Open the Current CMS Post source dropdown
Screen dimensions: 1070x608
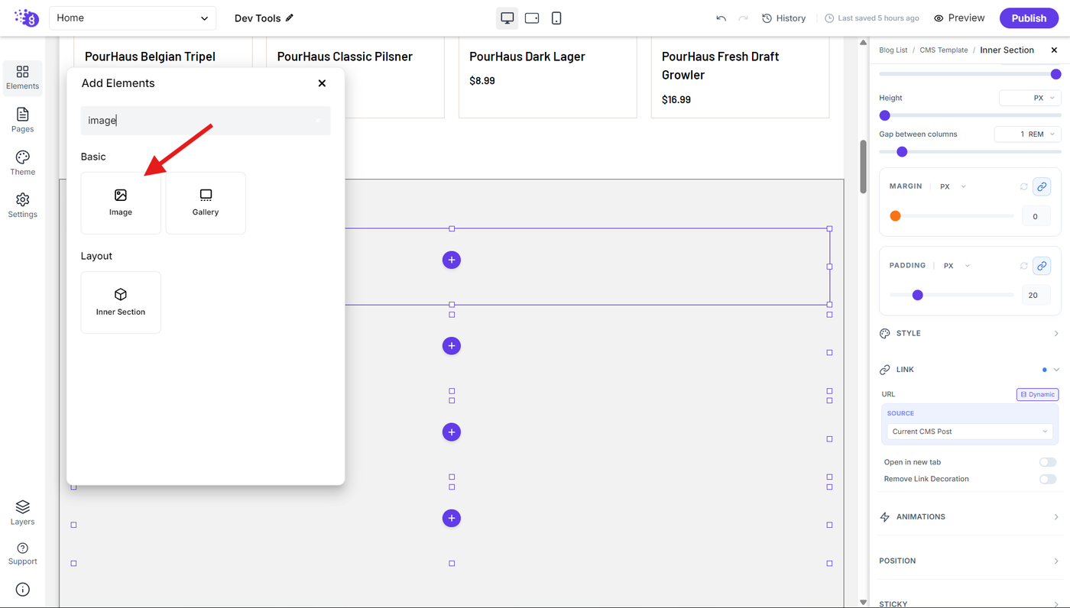[x=970, y=432]
